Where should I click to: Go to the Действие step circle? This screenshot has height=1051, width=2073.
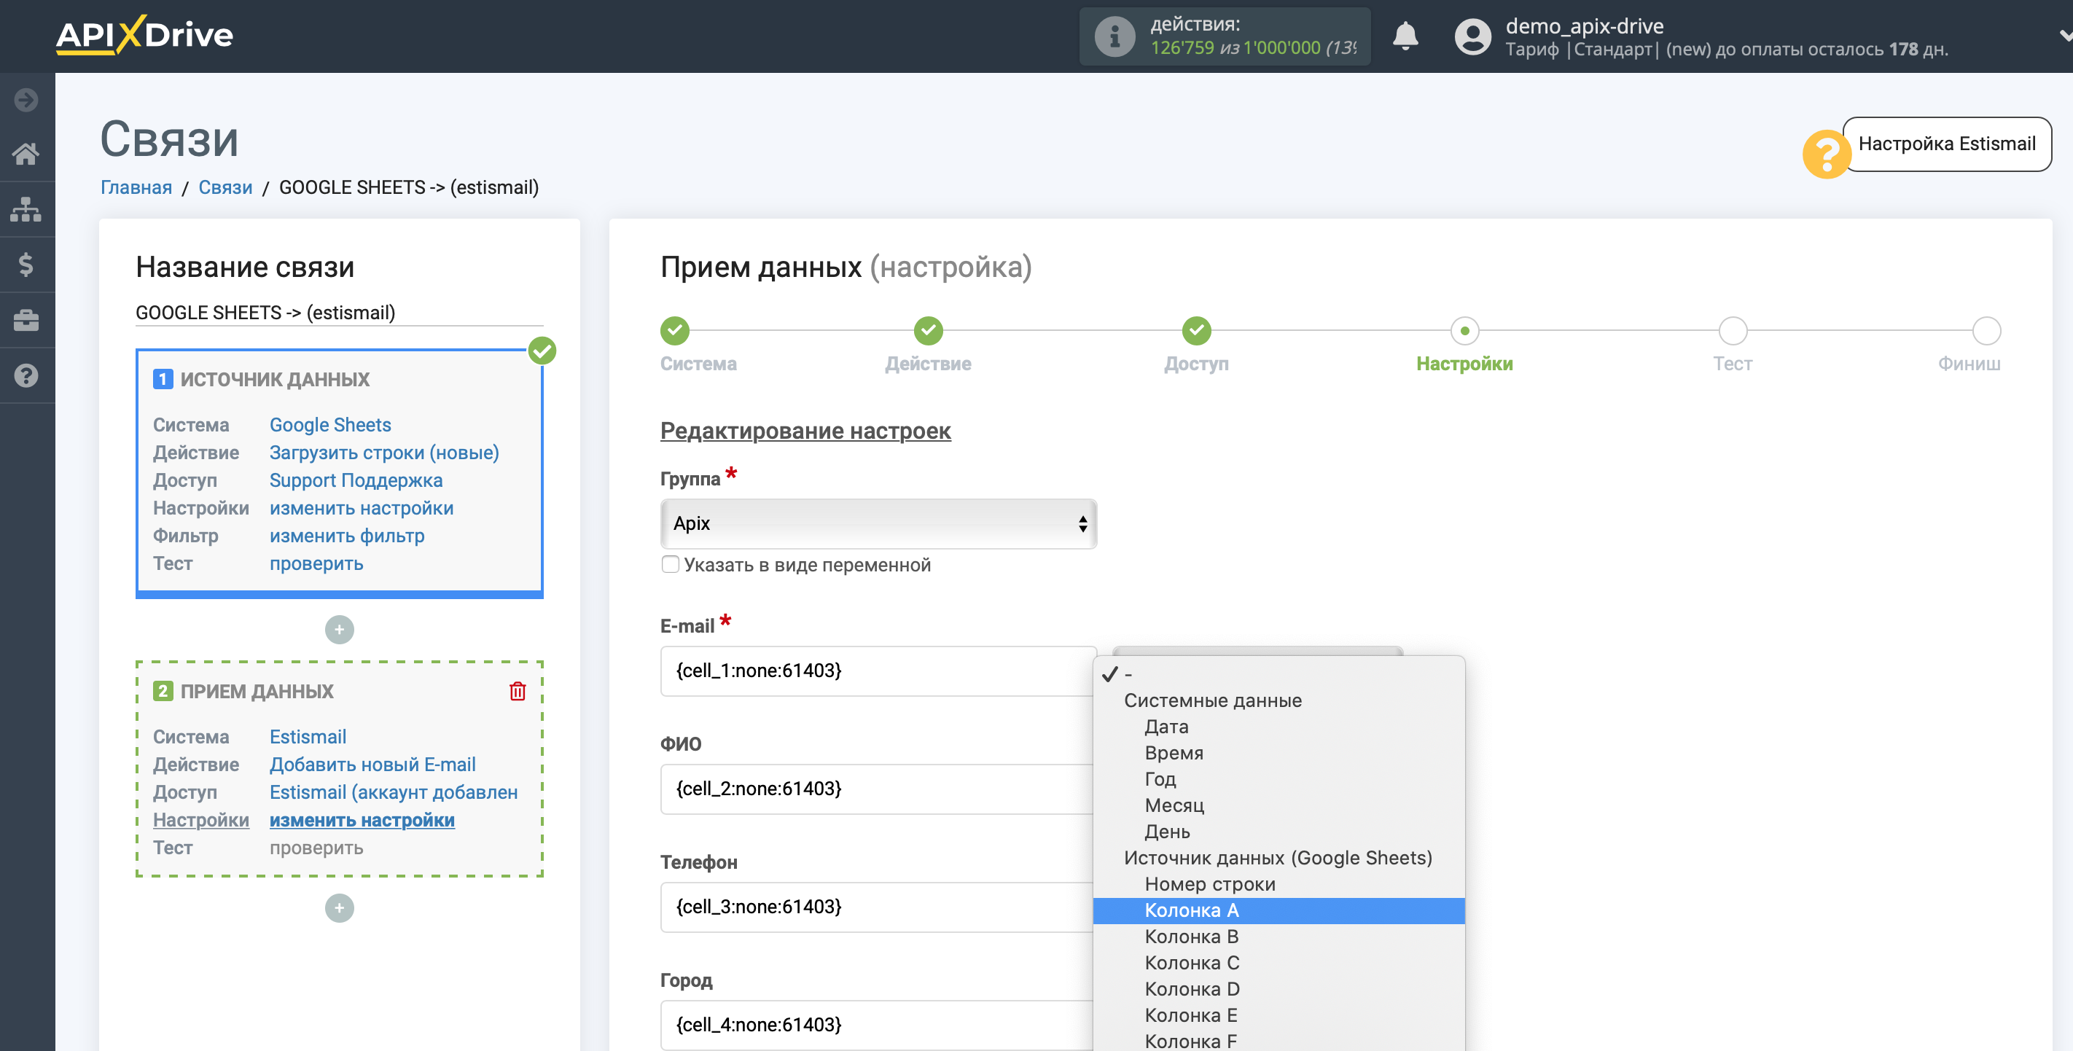point(928,330)
